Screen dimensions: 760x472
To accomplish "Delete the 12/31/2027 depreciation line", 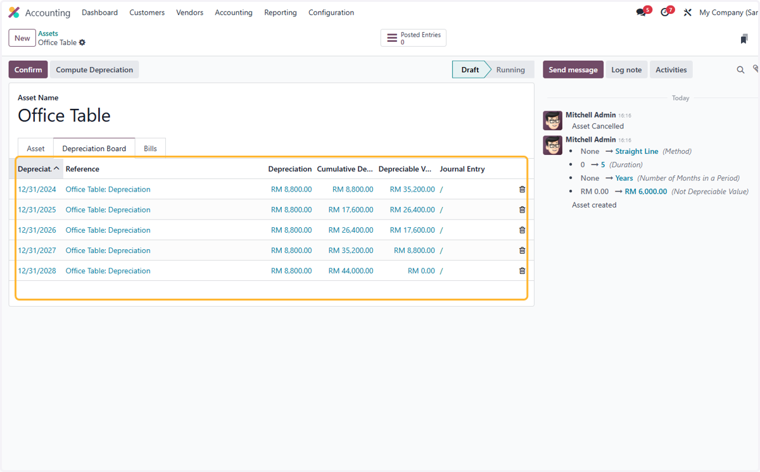I will tap(522, 250).
